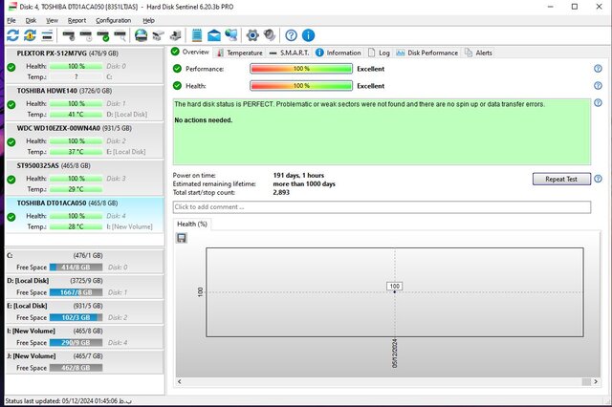Open the Disk menu
The width and height of the screenshot is (612, 407).
(x=31, y=20)
